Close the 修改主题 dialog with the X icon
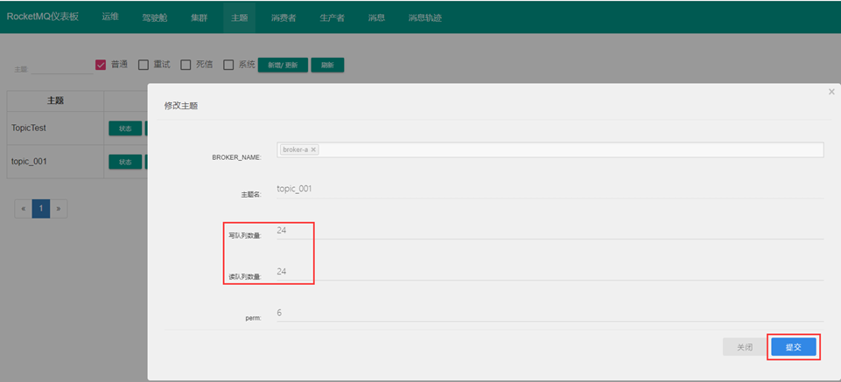Image resolution: width=841 pixels, height=382 pixels. (831, 92)
